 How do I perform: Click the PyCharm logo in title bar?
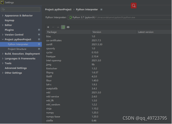(x=2, y=2)
